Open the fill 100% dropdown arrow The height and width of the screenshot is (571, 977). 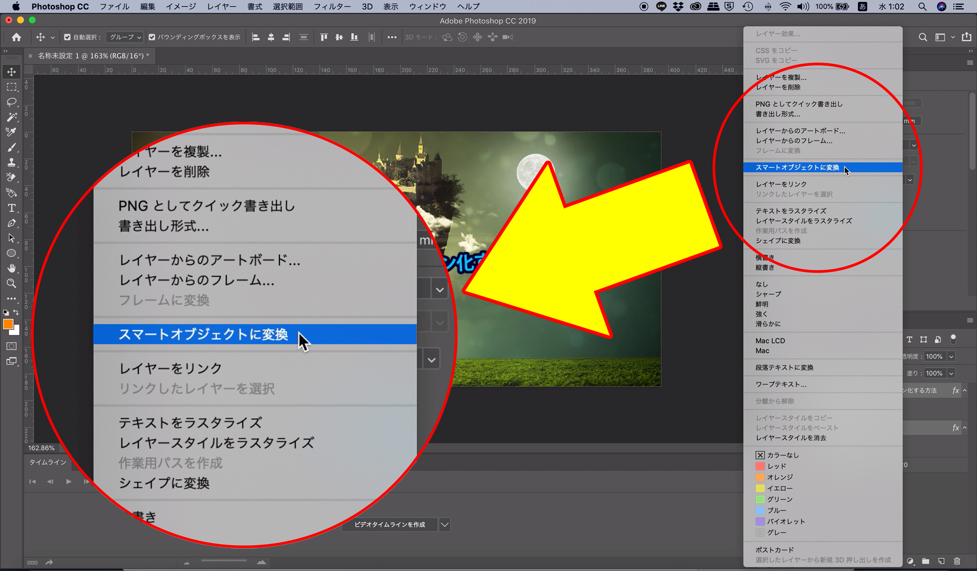pos(951,374)
